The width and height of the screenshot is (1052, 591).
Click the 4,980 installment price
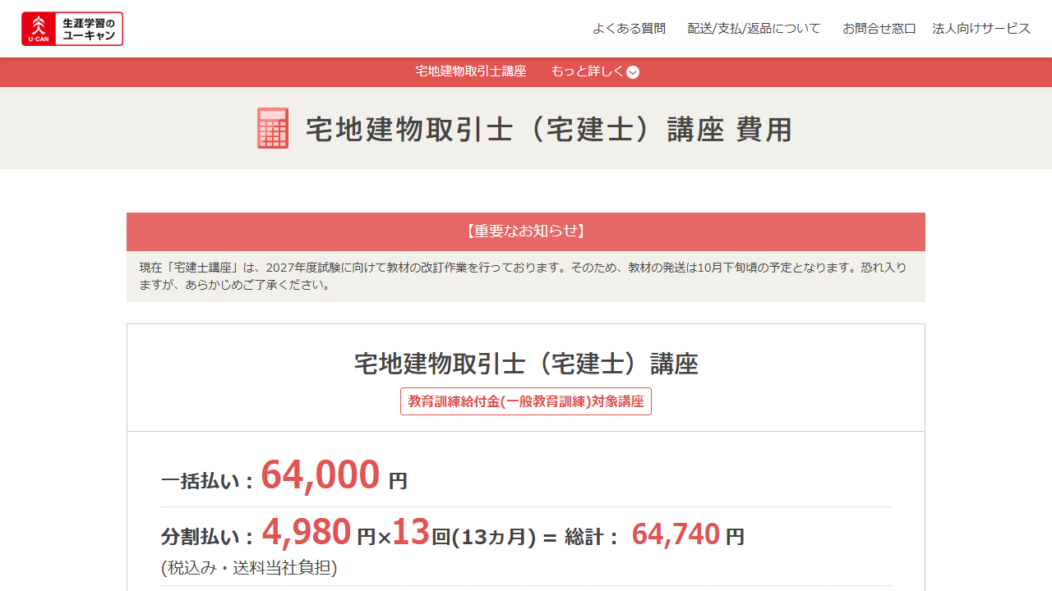[307, 533]
